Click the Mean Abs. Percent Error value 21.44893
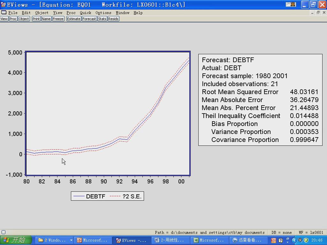This screenshot has height=245, width=327. click(x=304, y=108)
